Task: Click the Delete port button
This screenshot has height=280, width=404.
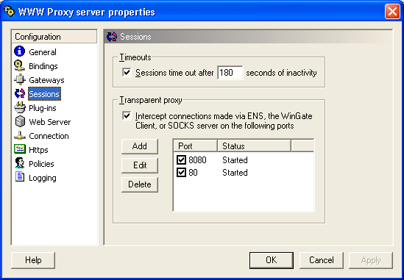Action: (140, 184)
